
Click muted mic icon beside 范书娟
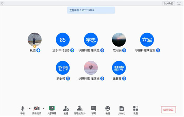click(x=124, y=50)
